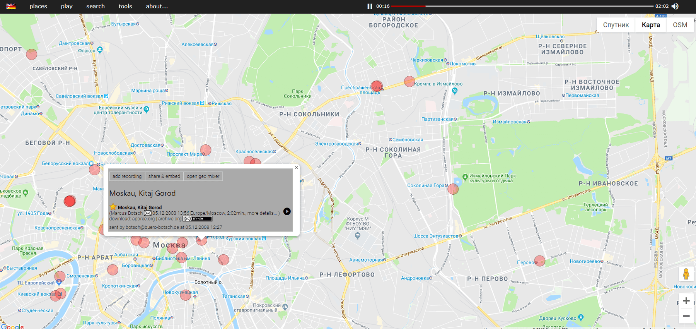Select the red marker at Белорусский вокзал
The image size is (696, 329).
[94, 170]
